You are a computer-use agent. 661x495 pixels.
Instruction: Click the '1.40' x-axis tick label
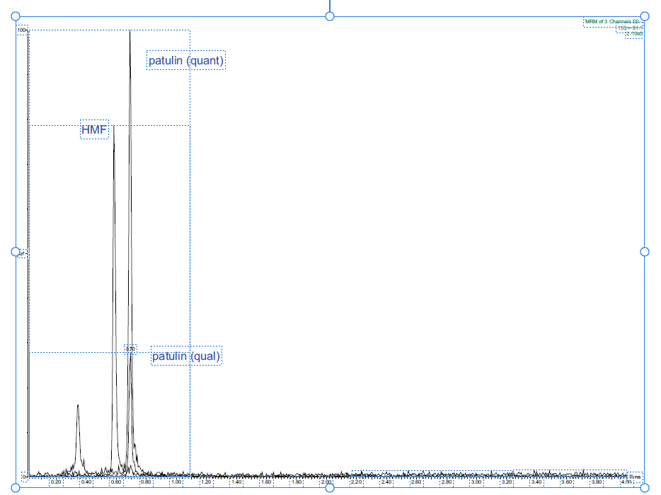tap(236, 482)
